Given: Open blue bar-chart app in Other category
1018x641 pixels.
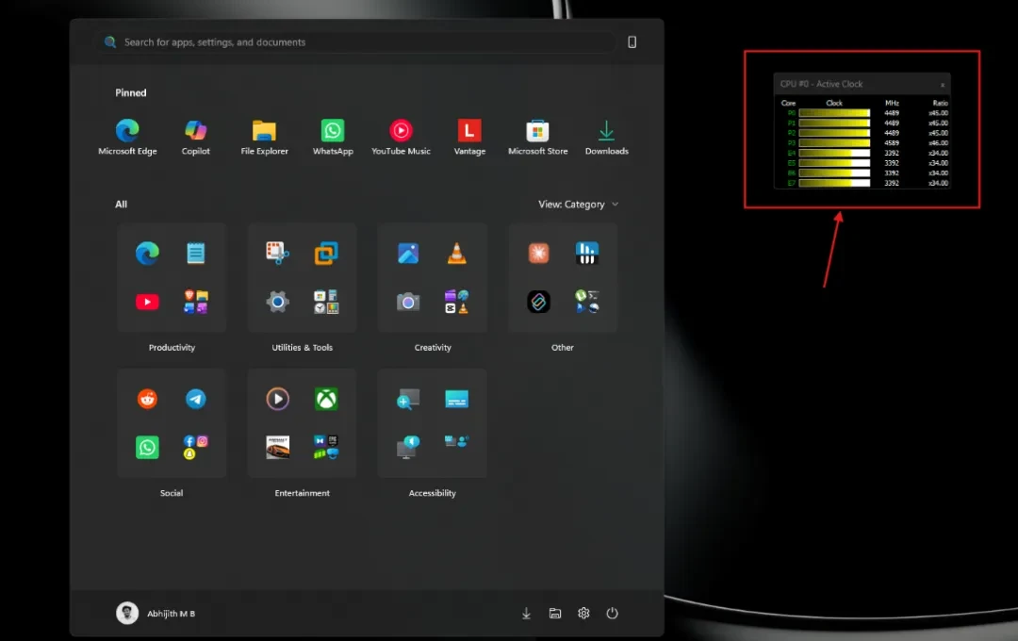Looking at the screenshot, I should tap(587, 253).
